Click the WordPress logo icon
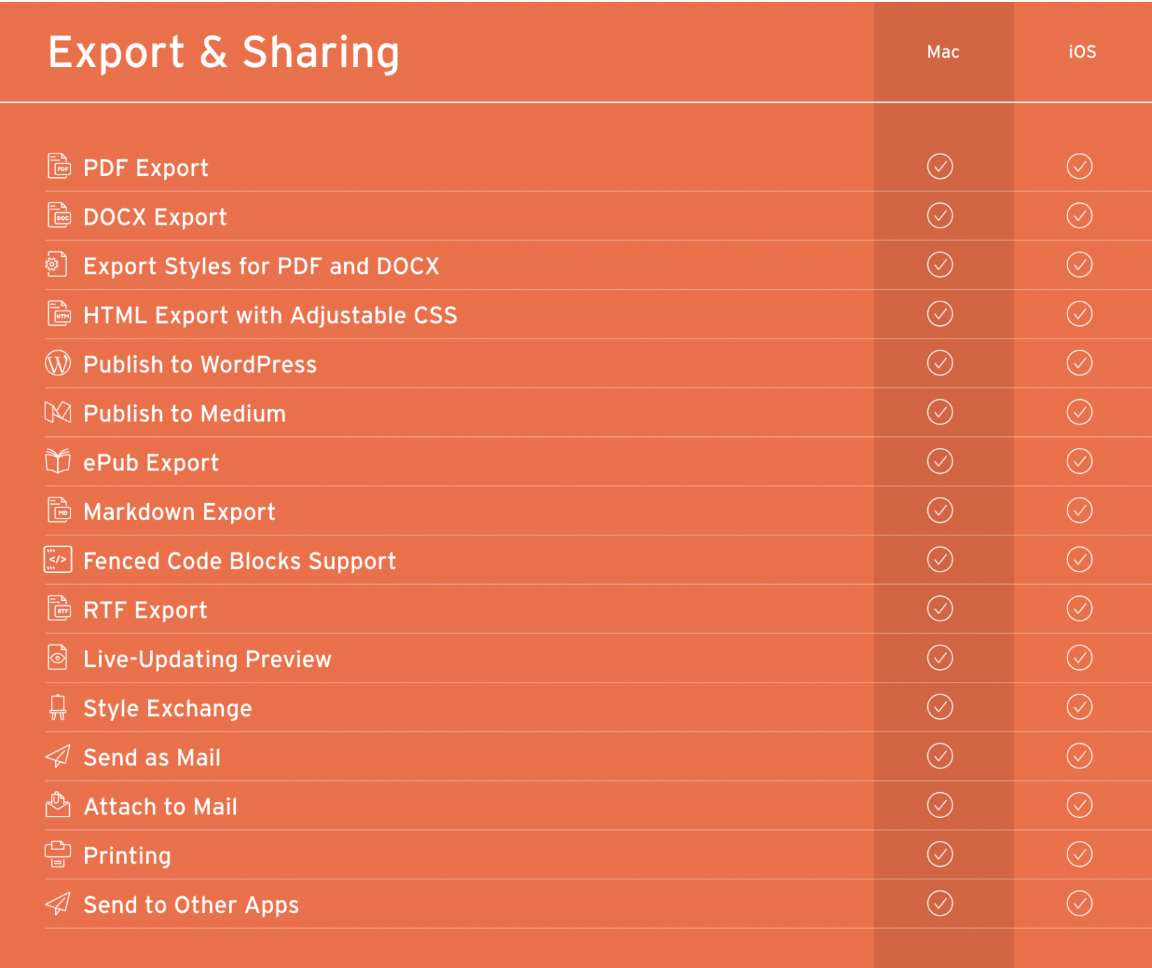 coord(58,364)
